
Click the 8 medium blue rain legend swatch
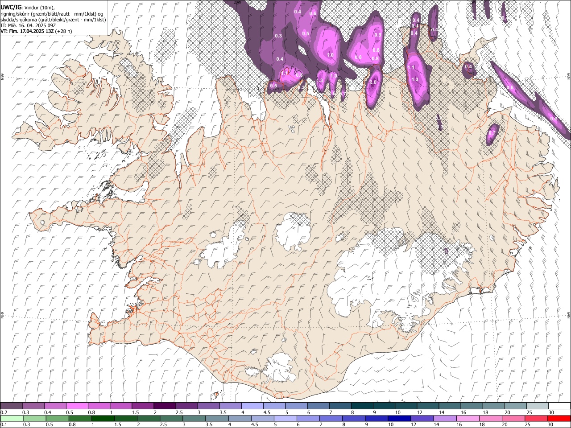click(353, 418)
